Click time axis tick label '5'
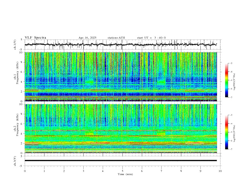This screenshot has width=248, height=192. pos(122,171)
